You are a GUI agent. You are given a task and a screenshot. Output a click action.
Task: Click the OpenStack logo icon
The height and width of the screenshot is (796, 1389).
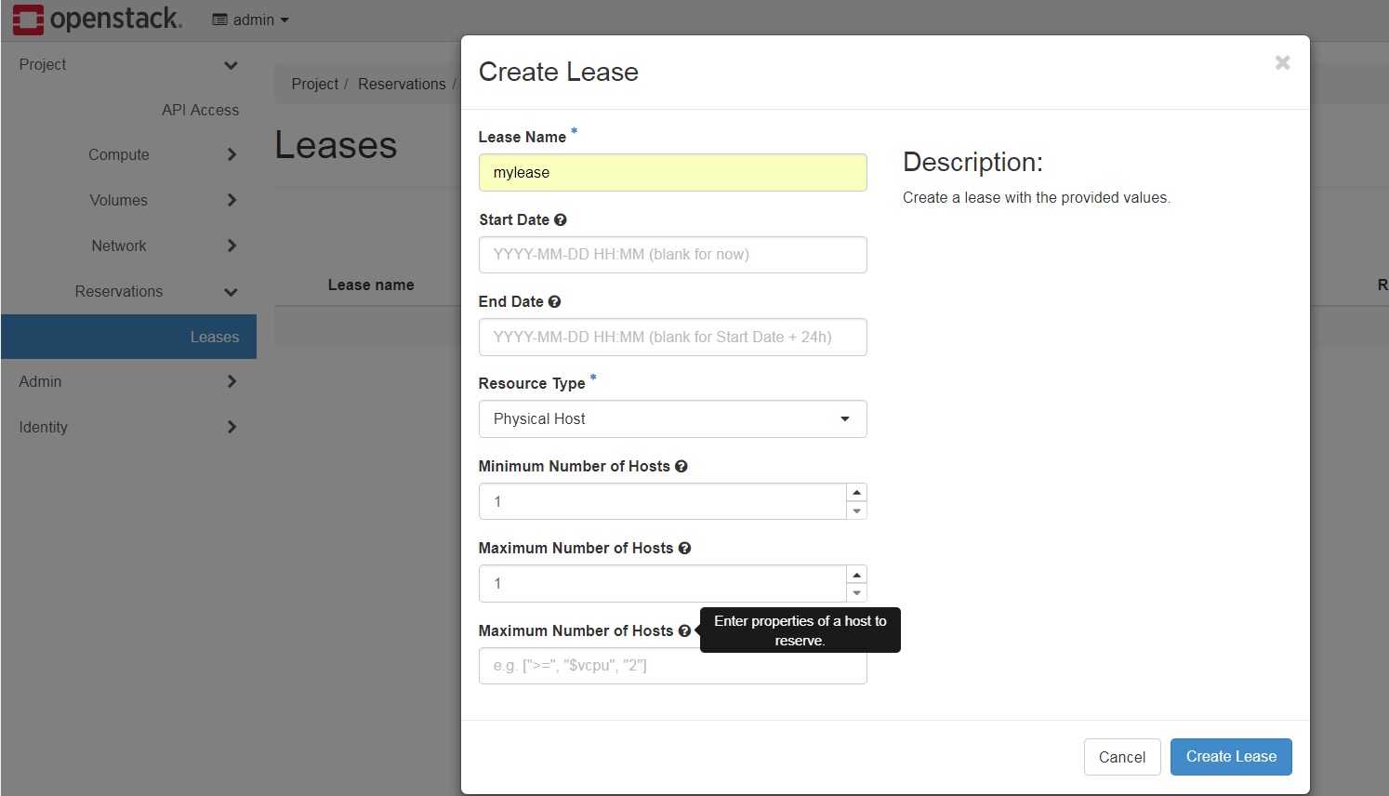[28, 20]
